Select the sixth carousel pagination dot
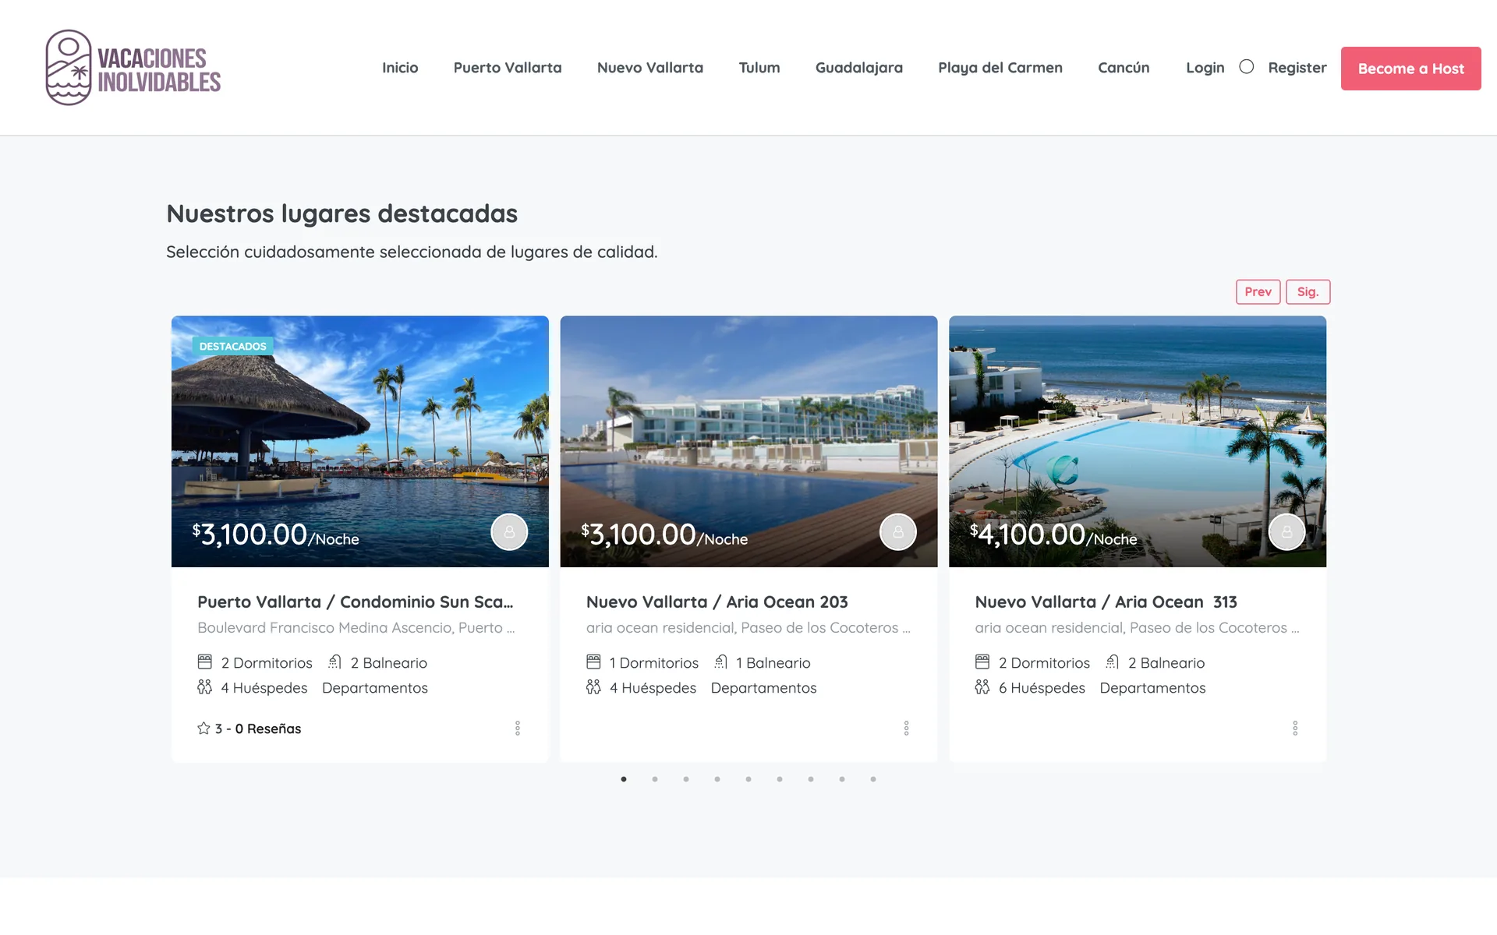This screenshot has height=935, width=1497. tap(780, 779)
